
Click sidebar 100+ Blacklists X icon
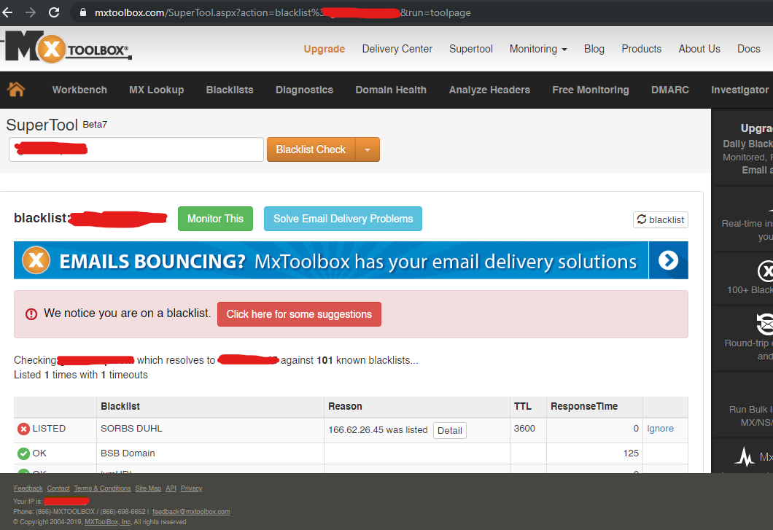point(765,271)
